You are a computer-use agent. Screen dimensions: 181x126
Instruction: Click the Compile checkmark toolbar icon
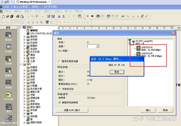click(49, 16)
